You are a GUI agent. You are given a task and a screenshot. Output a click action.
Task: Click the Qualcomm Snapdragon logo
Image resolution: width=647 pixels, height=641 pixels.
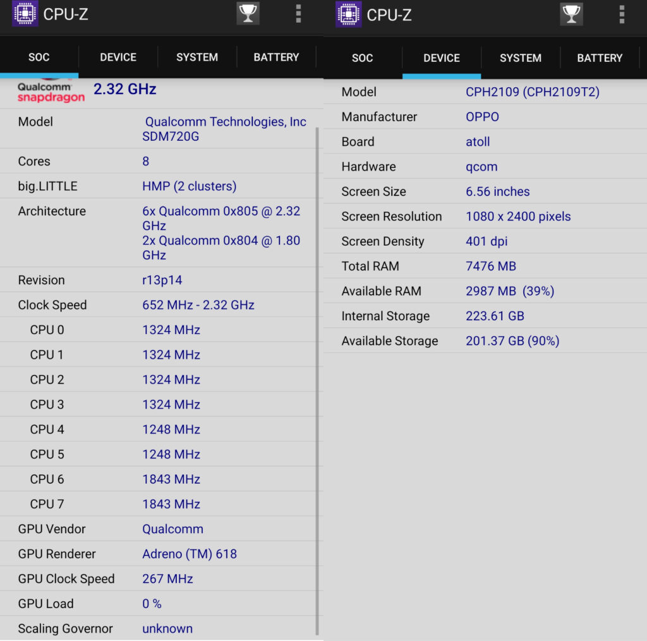[x=51, y=91]
